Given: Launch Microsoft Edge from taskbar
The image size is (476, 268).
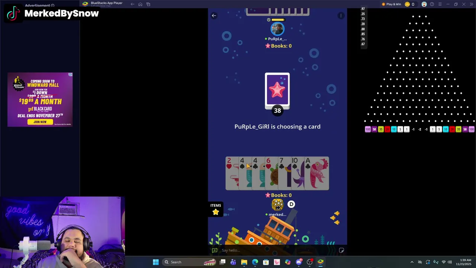Looking at the screenshot, I should 255,262.
